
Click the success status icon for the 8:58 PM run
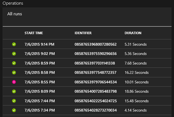(14, 72)
